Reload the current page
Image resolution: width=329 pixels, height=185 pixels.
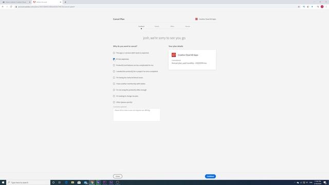(x=11, y=7)
